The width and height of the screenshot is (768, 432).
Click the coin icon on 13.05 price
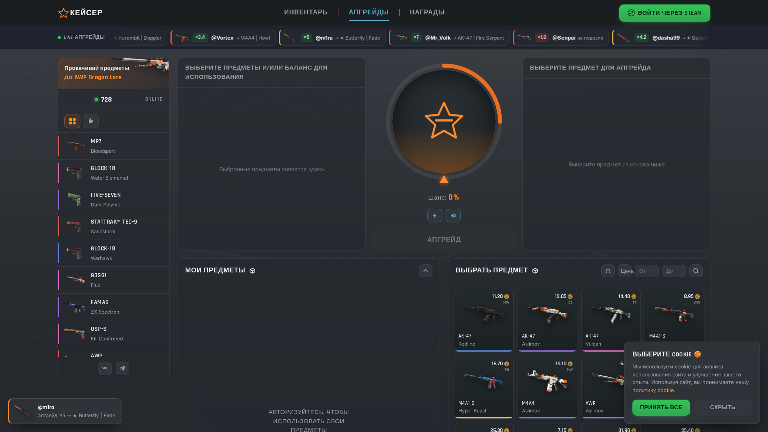[x=570, y=297]
